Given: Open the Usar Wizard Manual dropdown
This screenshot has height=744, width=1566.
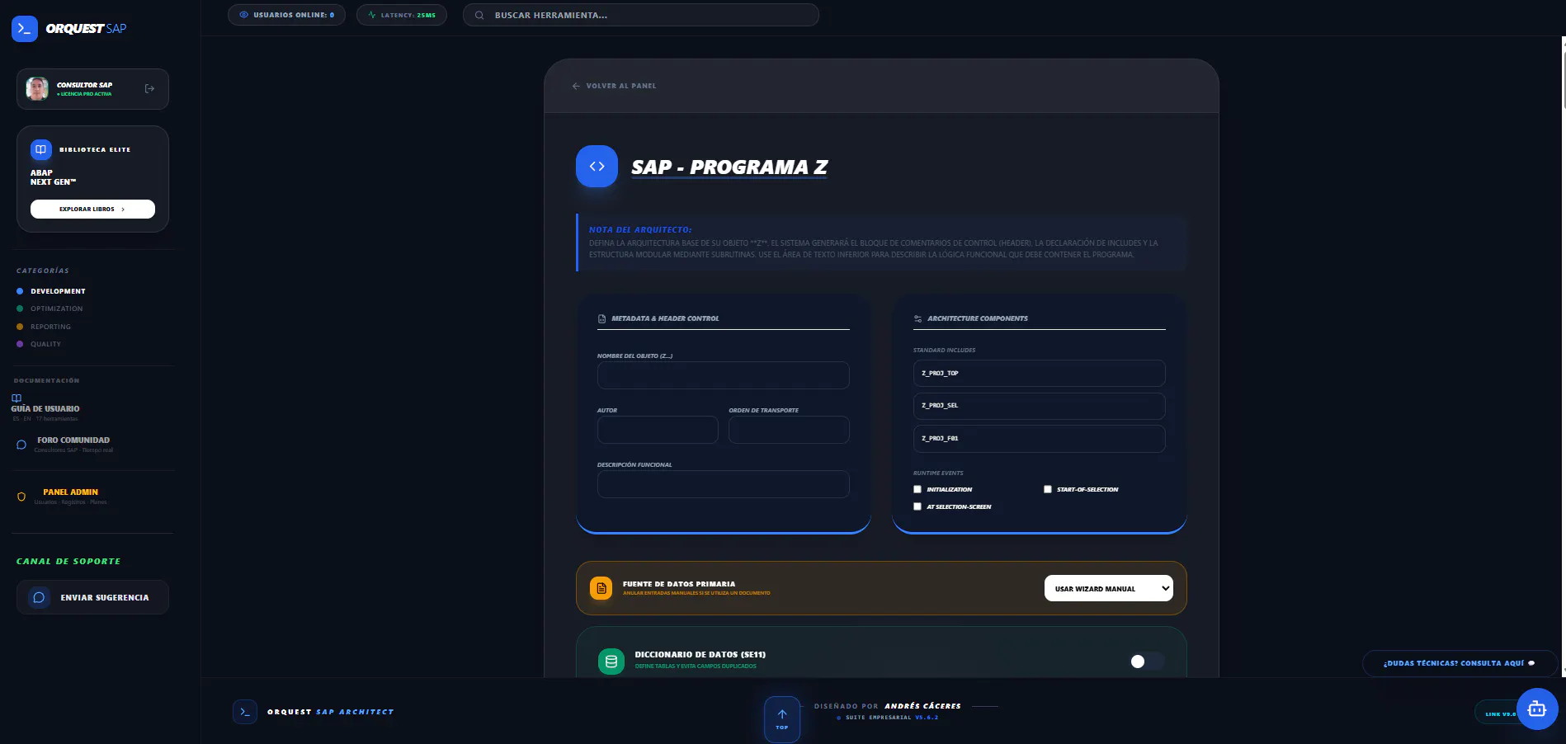Looking at the screenshot, I should click(1108, 588).
